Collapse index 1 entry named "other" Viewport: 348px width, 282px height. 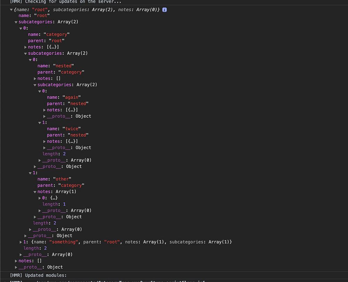pyautogui.click(x=30, y=173)
